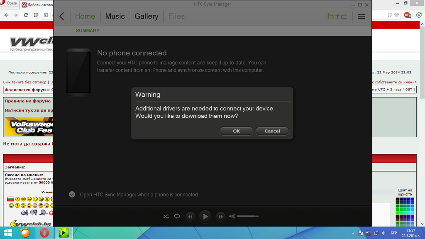
Task: Click the globe site-info icon in Opera address bar
Action: (46, 15)
